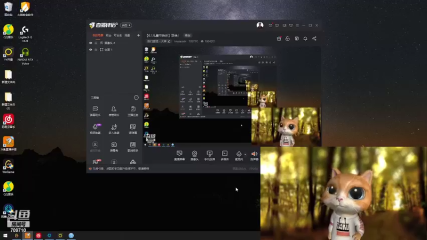
Task: Edit the game category with the pencil icon
Action: 169,42
